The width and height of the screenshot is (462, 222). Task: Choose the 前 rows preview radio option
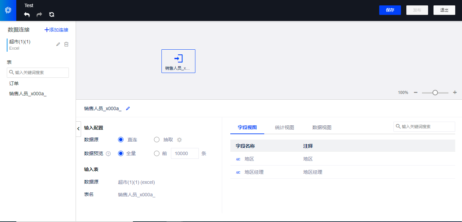[157, 153]
